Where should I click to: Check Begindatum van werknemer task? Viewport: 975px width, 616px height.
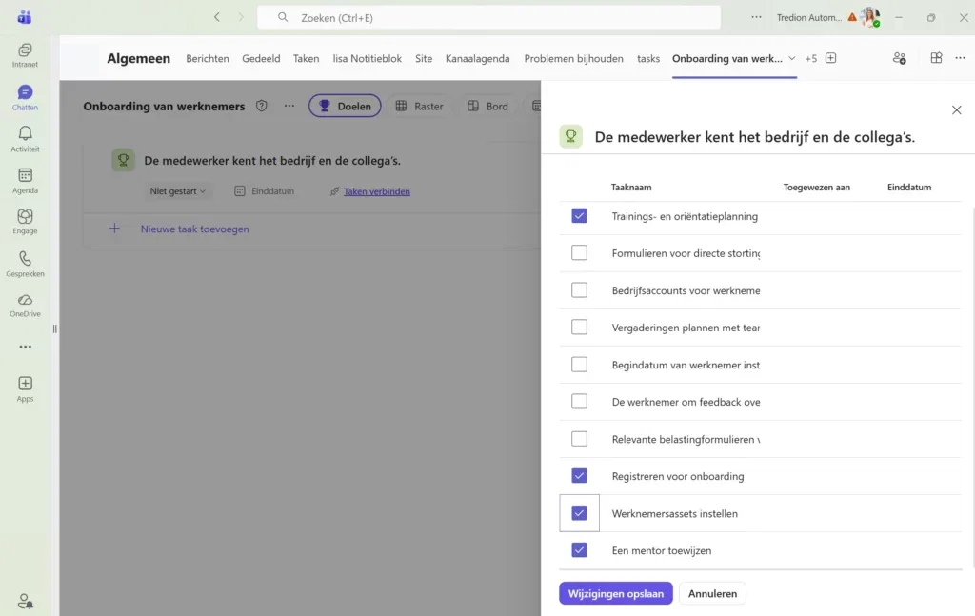[579, 365]
